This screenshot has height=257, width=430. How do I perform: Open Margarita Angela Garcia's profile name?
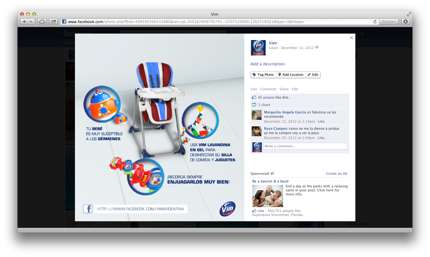click(285, 112)
